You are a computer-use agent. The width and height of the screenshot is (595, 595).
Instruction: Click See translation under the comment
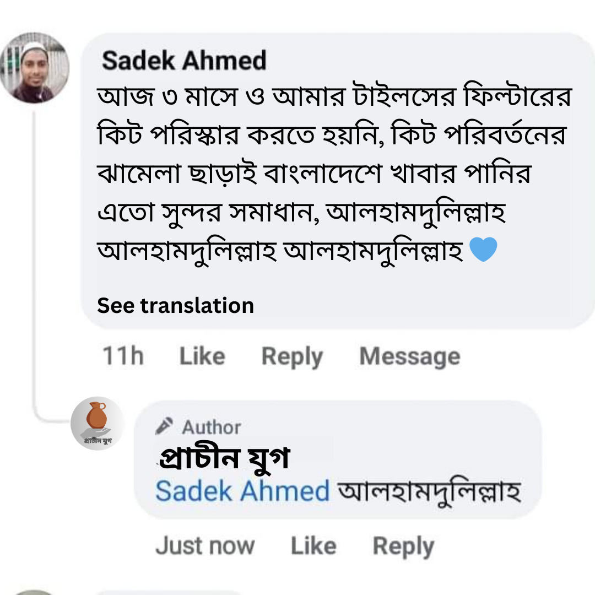tap(175, 305)
